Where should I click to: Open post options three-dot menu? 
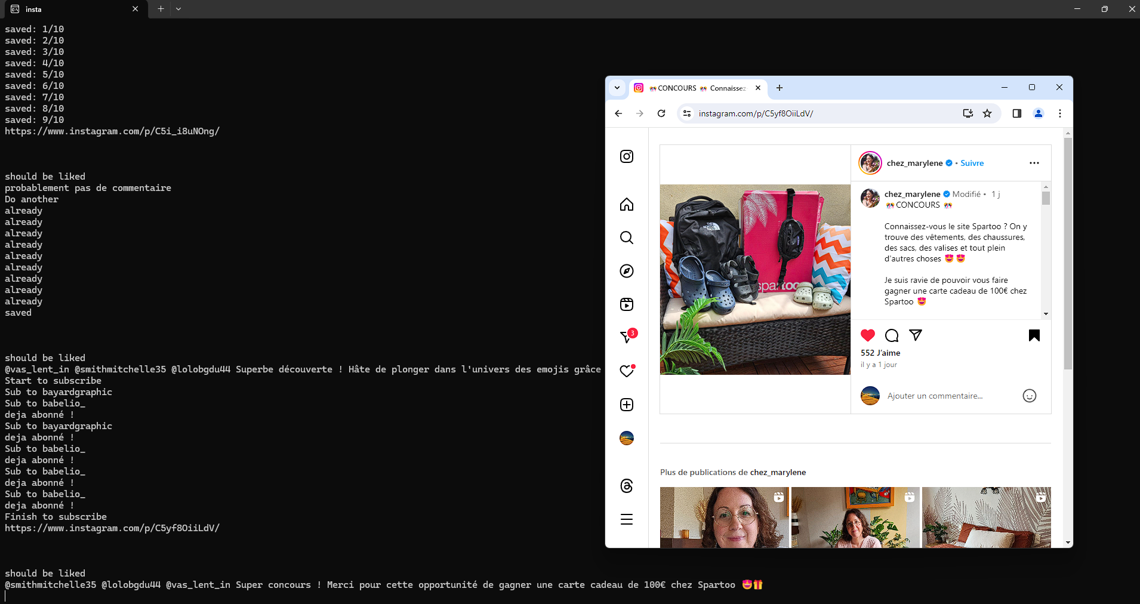(x=1034, y=163)
